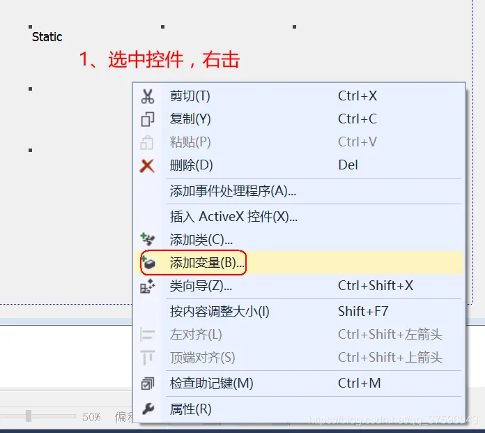This screenshot has height=433, width=485.
Task: Choose 检查助记键(M) from the menu
Action: point(298,383)
